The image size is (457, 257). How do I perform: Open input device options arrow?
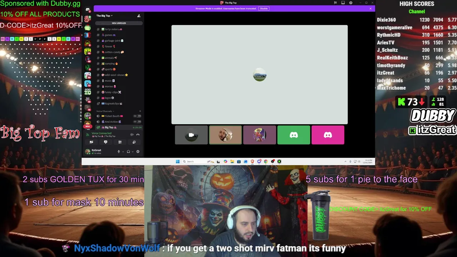pyautogui.click(x=123, y=152)
